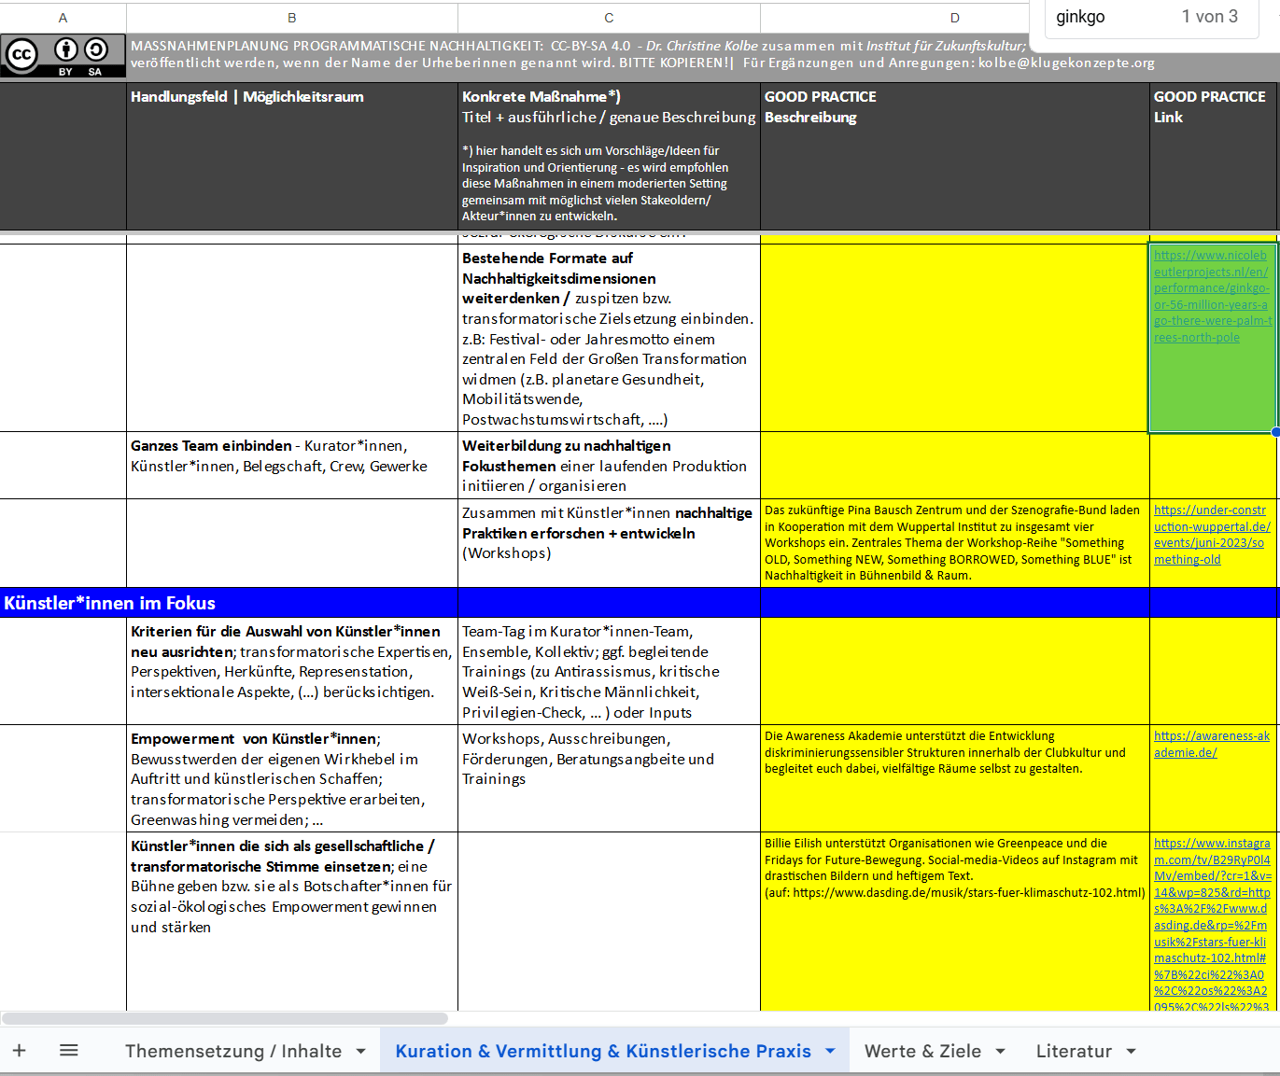
Task: Select cell 'Bestehende Formate auf Nachhaltigkeitsdimensionen weiterdenken'
Action: tap(609, 338)
